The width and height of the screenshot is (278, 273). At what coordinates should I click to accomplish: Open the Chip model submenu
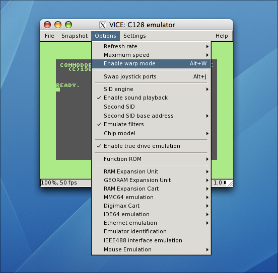[151, 133]
